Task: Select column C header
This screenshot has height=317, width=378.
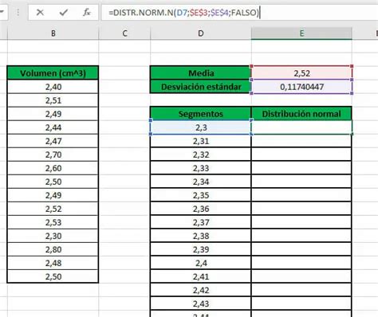Action: [x=124, y=33]
